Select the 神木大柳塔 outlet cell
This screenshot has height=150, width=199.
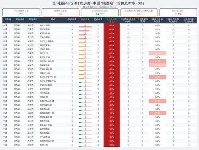coord(45,25)
